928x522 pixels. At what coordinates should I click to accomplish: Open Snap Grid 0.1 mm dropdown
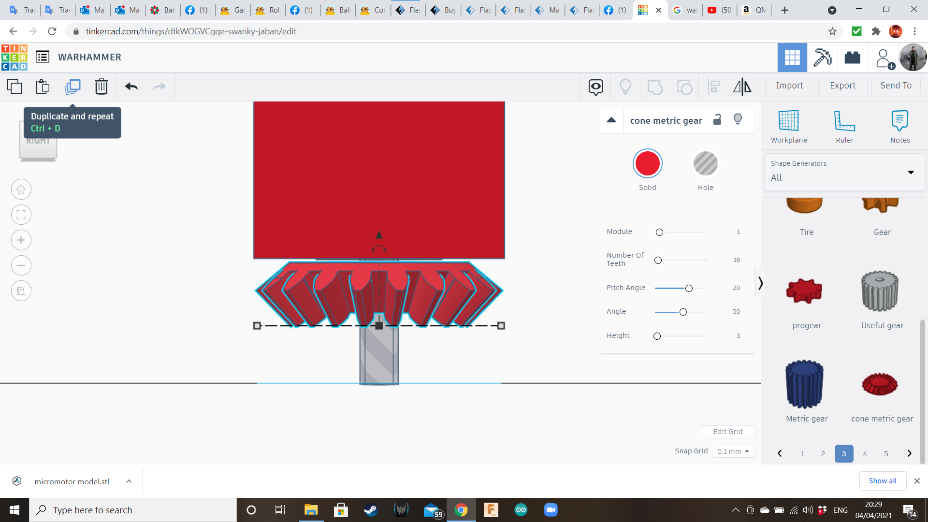click(733, 451)
